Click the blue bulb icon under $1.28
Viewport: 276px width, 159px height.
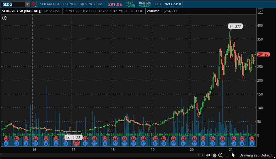point(252,144)
